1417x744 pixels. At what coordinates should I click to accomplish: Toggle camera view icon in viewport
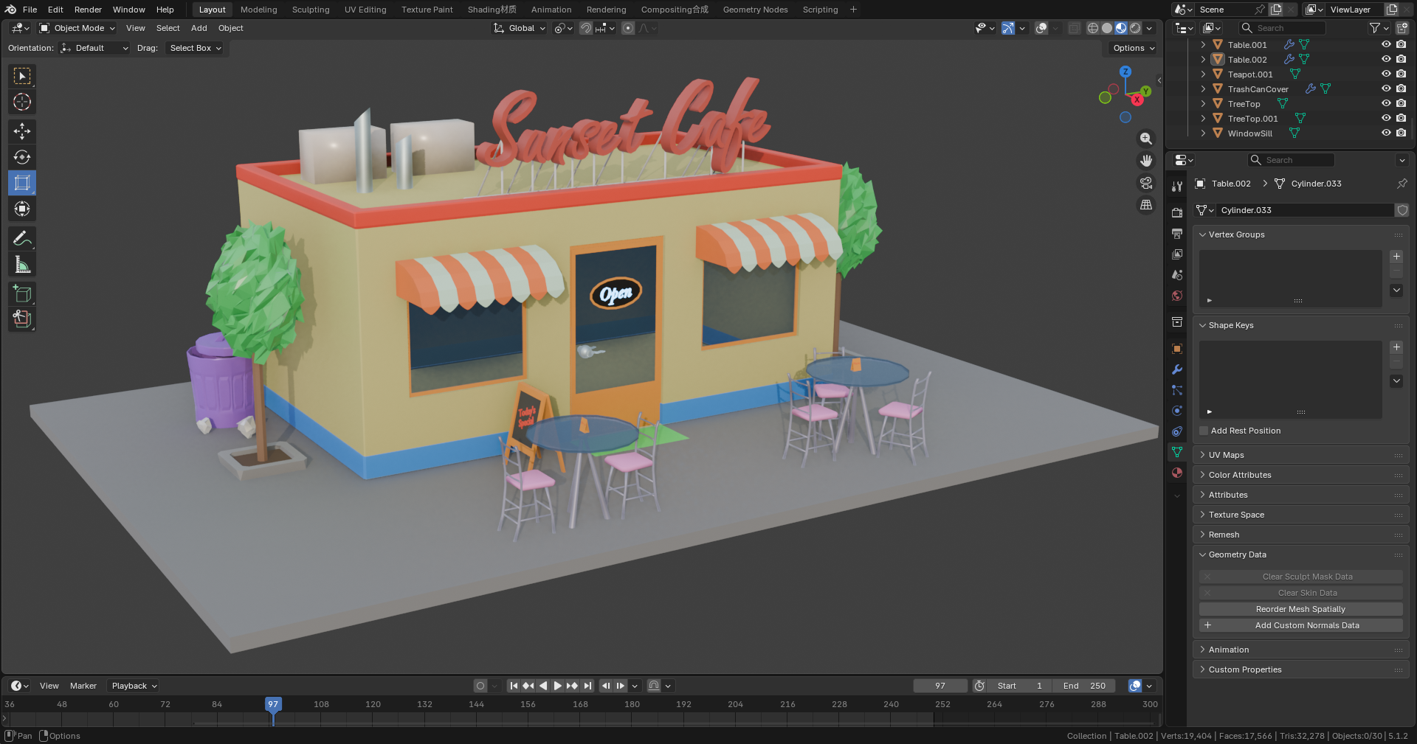(x=1146, y=183)
